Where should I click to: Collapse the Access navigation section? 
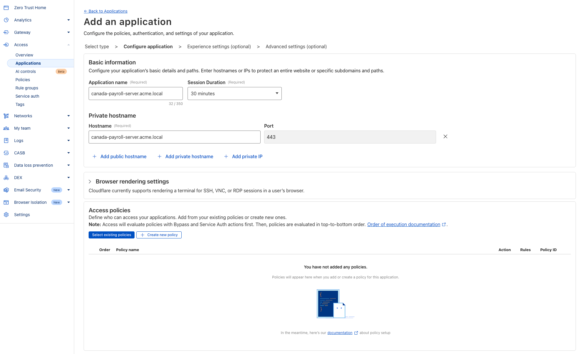pos(69,44)
